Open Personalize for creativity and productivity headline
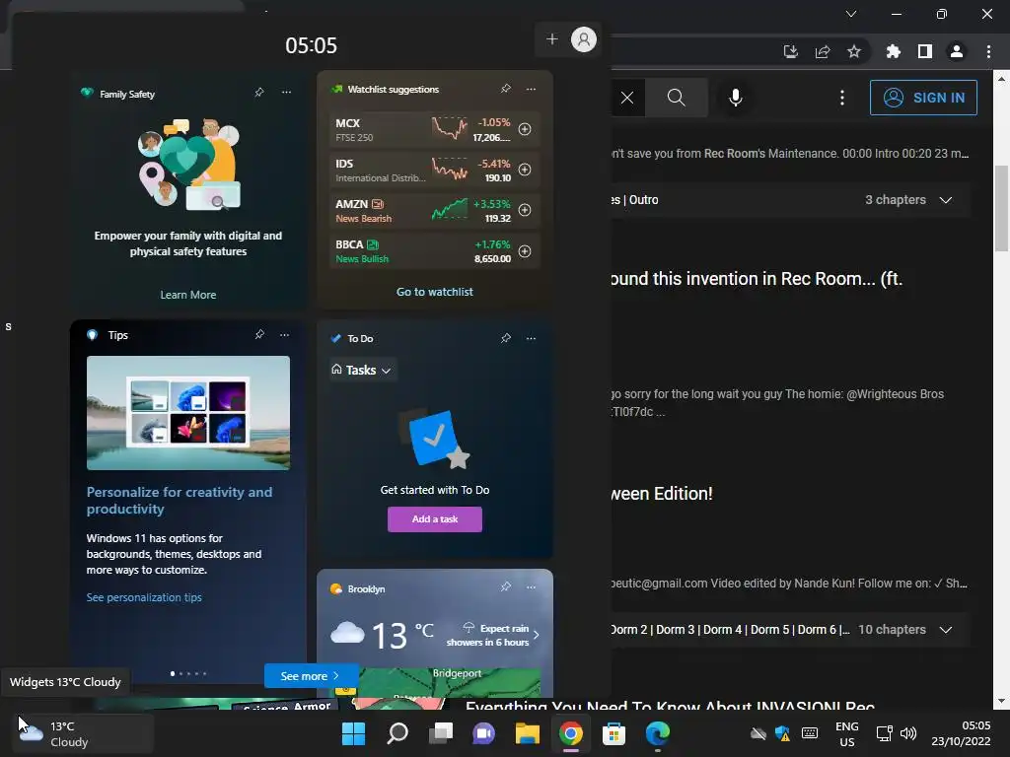Viewport: 1010px width, 757px height. tap(180, 500)
